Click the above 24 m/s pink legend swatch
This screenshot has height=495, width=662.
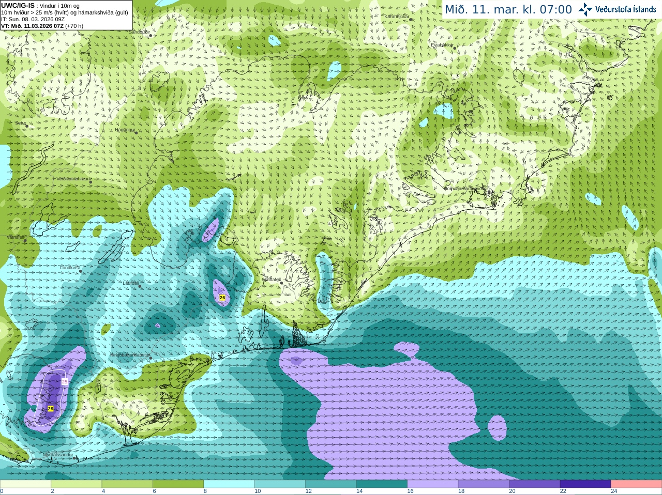(x=637, y=484)
